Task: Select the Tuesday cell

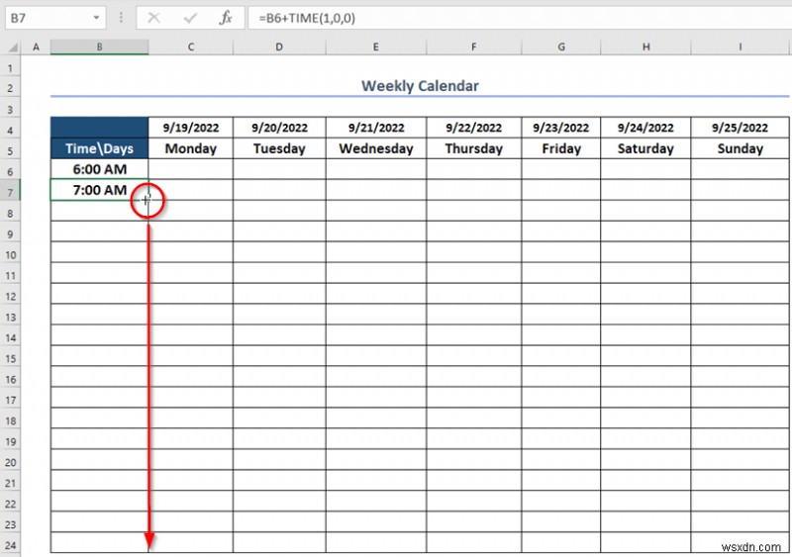Action: 279,148
